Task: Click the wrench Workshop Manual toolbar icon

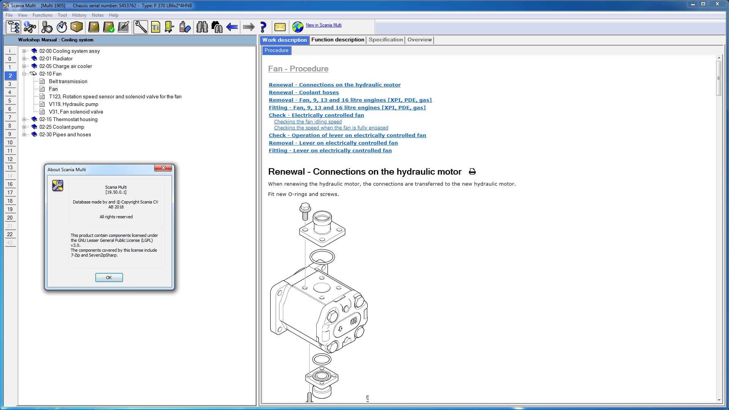Action: (x=140, y=27)
